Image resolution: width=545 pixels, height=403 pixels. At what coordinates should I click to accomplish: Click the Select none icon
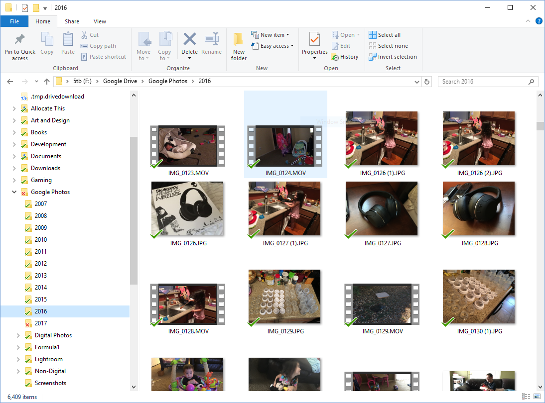click(372, 46)
